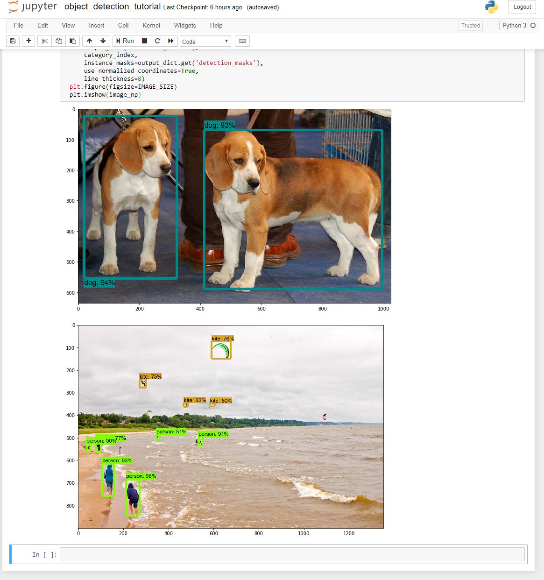Click the 'kite: 60%' label
Viewport: 544px width, 580px height.
pyautogui.click(x=221, y=401)
